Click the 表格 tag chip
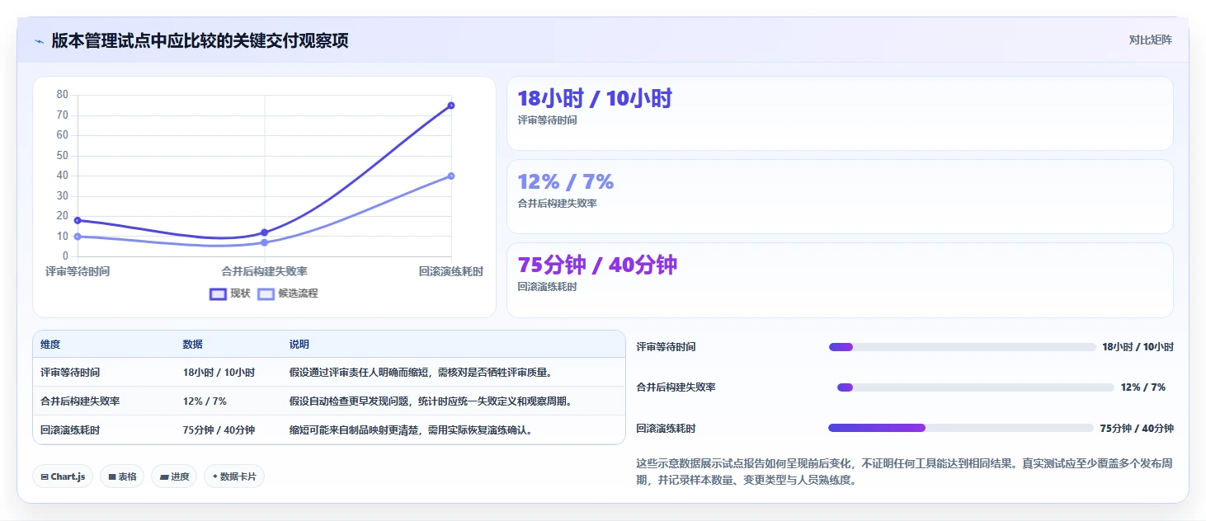 pos(122,476)
